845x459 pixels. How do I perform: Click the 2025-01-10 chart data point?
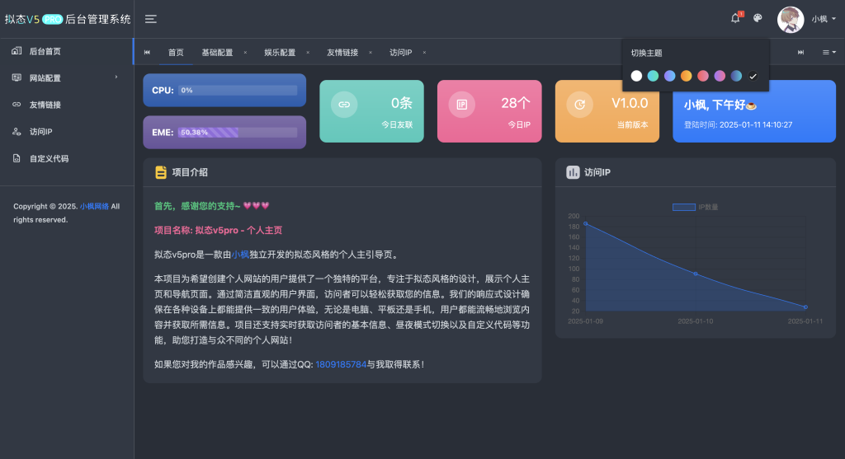click(x=696, y=274)
